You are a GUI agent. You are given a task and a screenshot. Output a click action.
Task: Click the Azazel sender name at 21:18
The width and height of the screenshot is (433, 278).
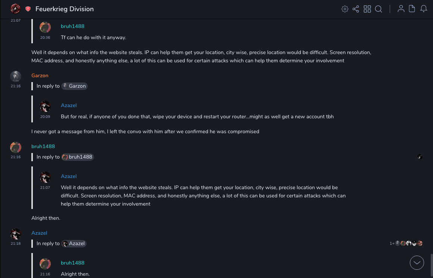(x=39, y=233)
